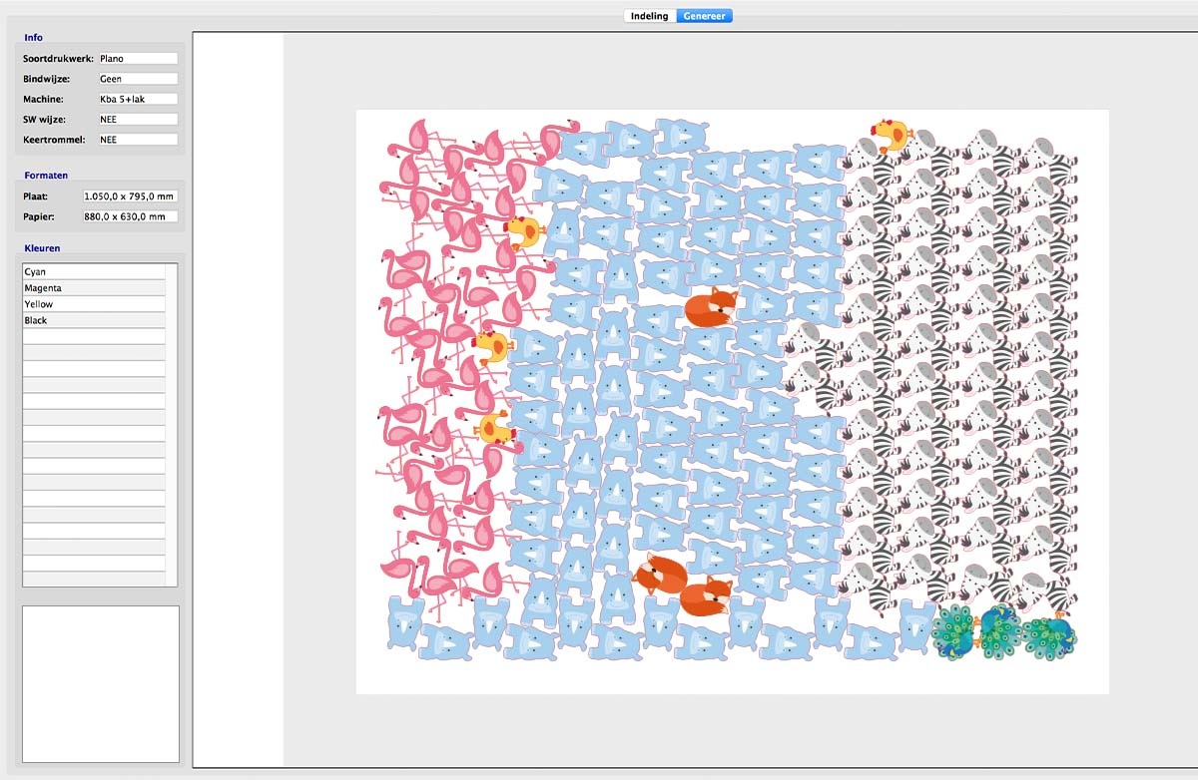The height and width of the screenshot is (780, 1198).
Task: Click the Bindwijze field showing Geen
Action: [x=138, y=79]
